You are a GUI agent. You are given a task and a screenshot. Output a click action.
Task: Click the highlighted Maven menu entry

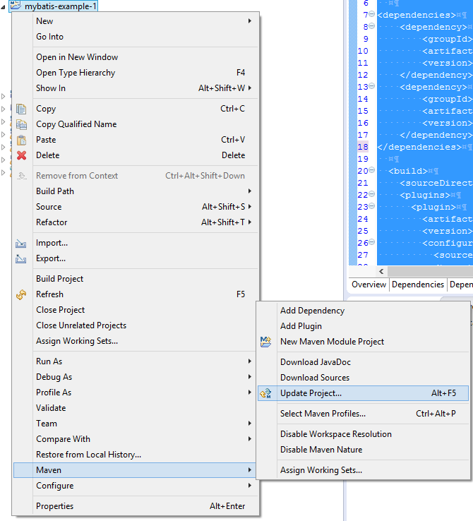135,470
